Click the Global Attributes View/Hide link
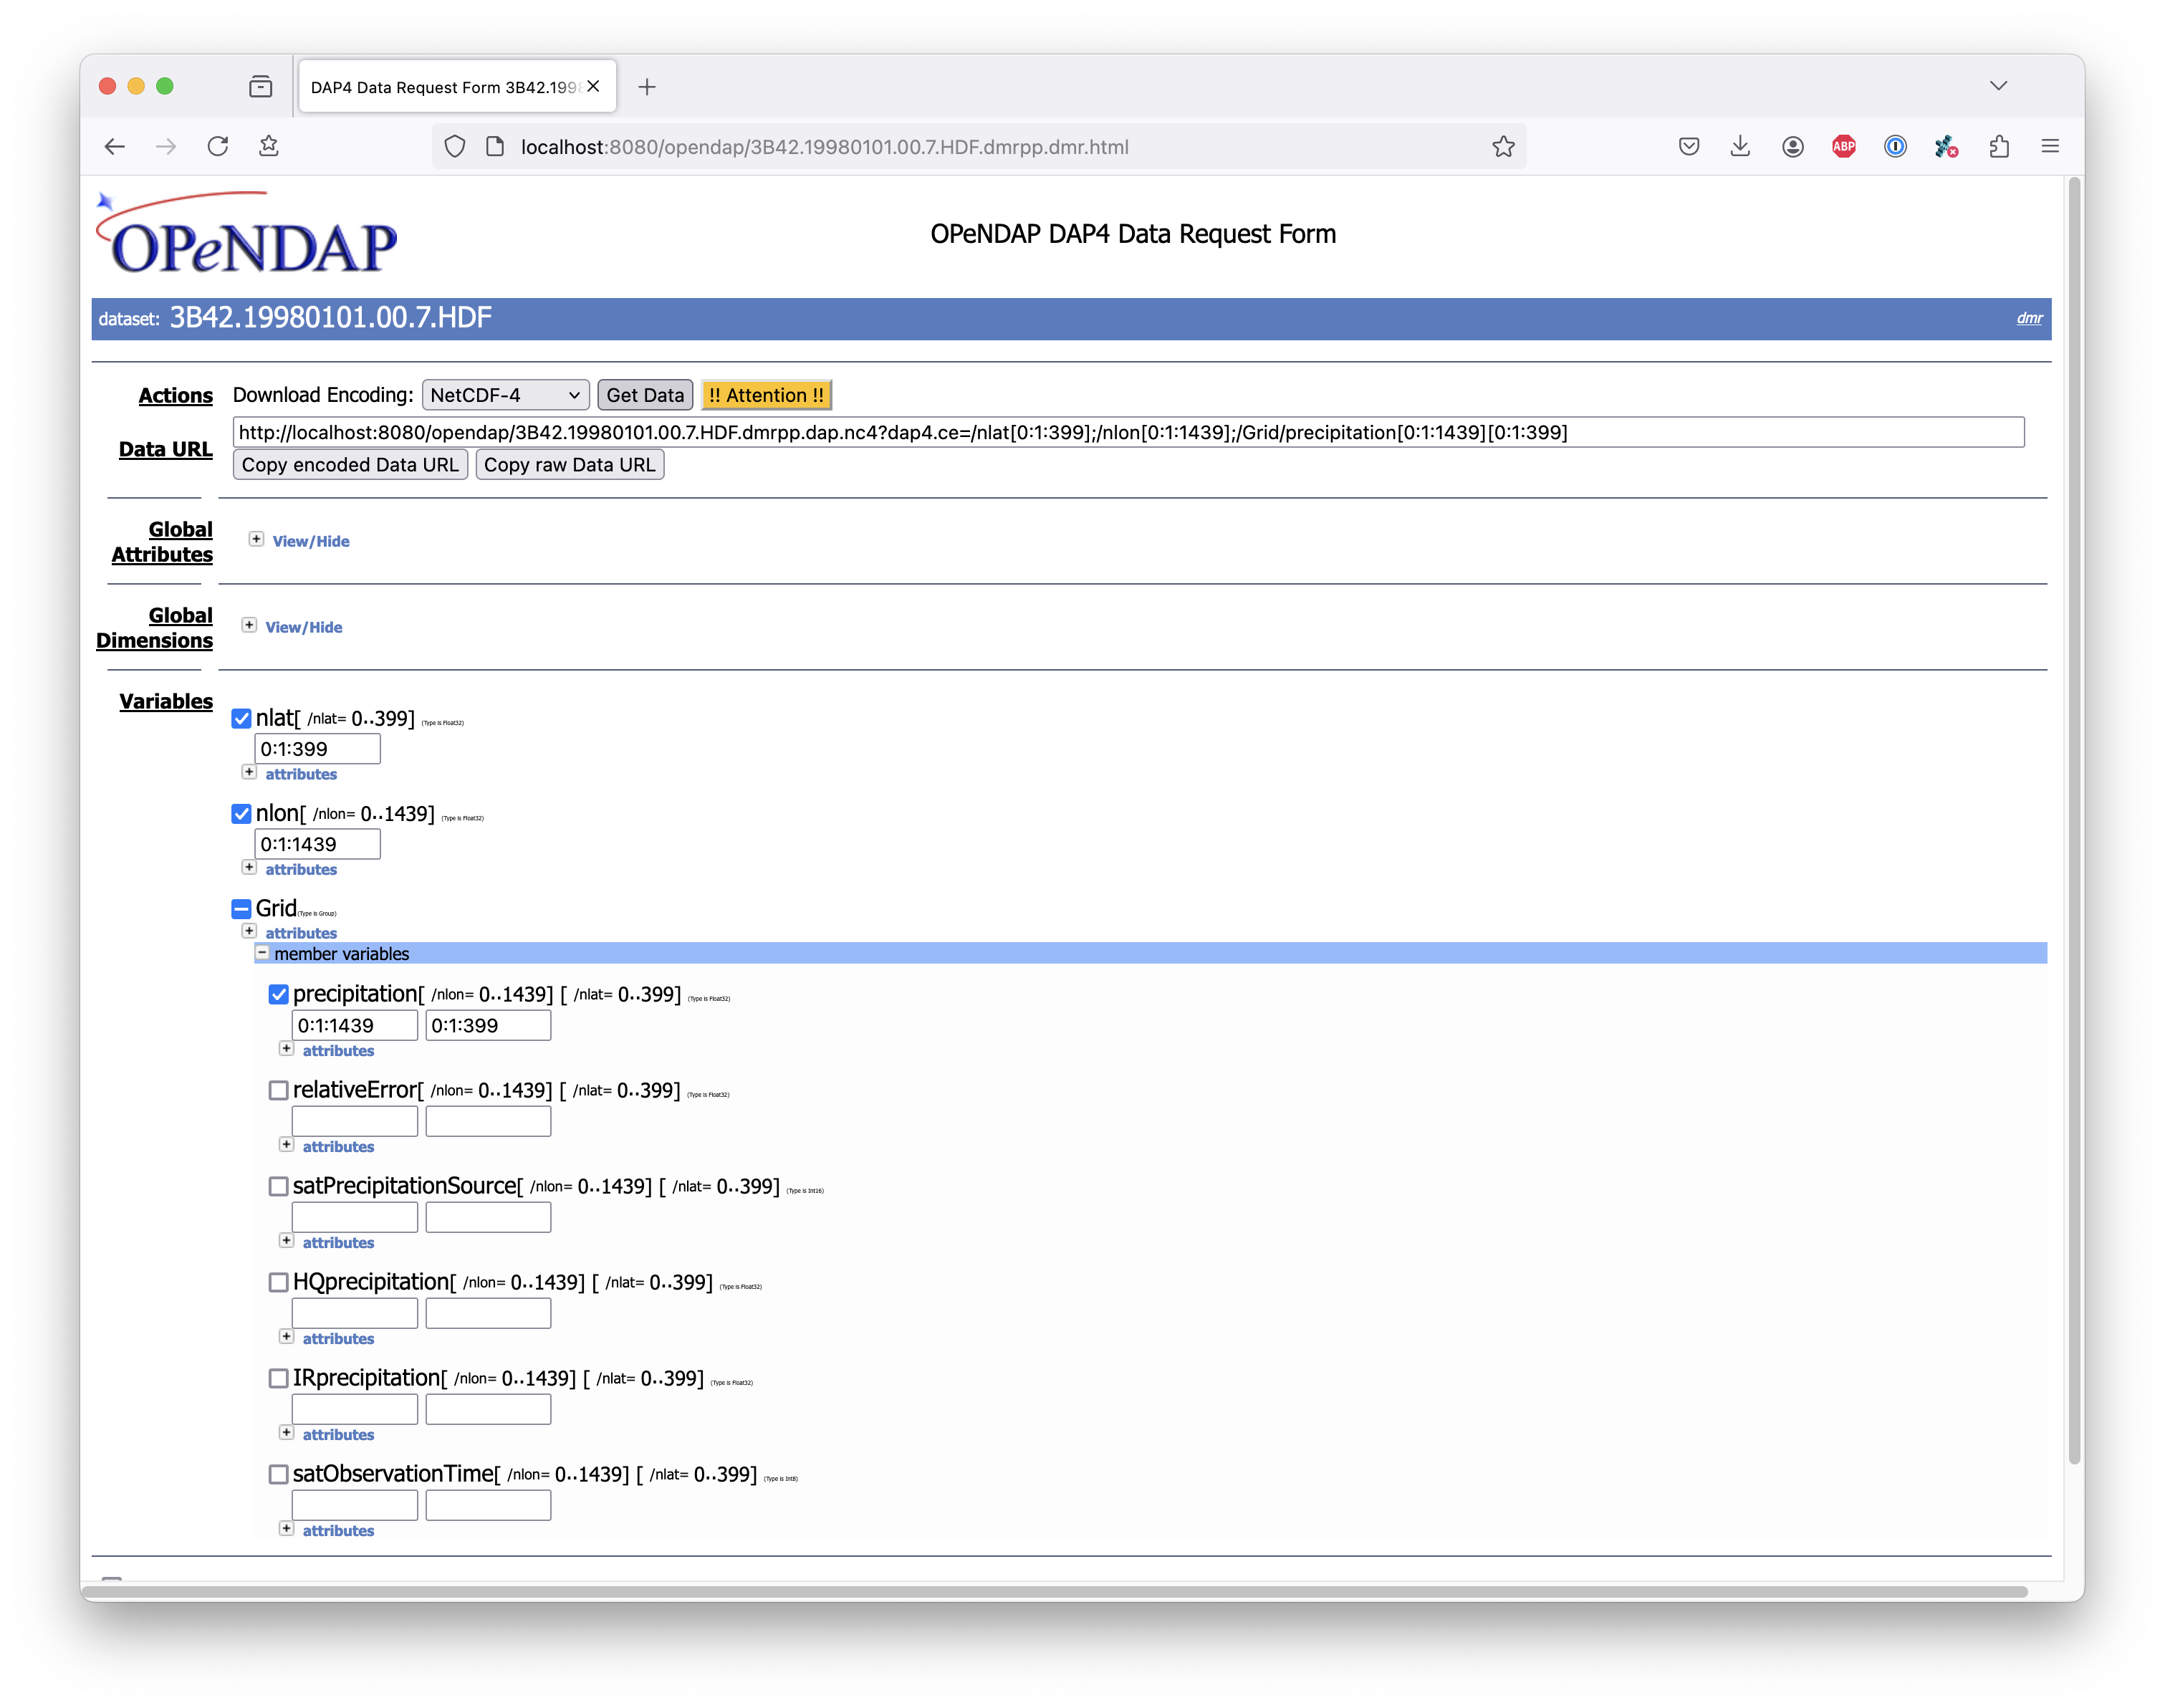The width and height of the screenshot is (2165, 1708). point(311,541)
